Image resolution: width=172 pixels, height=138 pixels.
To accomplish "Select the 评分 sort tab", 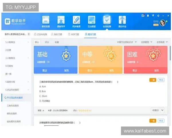I will [47, 42].
